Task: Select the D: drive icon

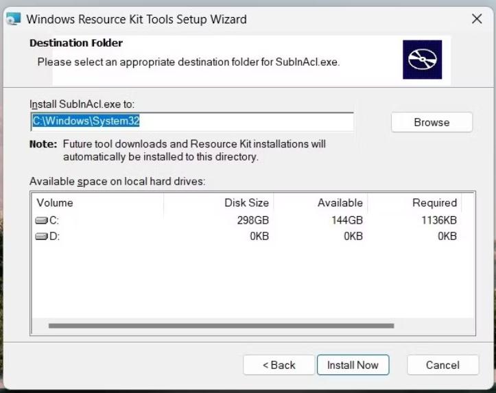Action: click(x=41, y=236)
